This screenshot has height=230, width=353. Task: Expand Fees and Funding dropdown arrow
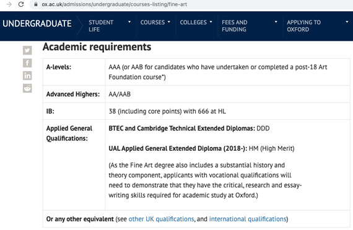[276, 22]
